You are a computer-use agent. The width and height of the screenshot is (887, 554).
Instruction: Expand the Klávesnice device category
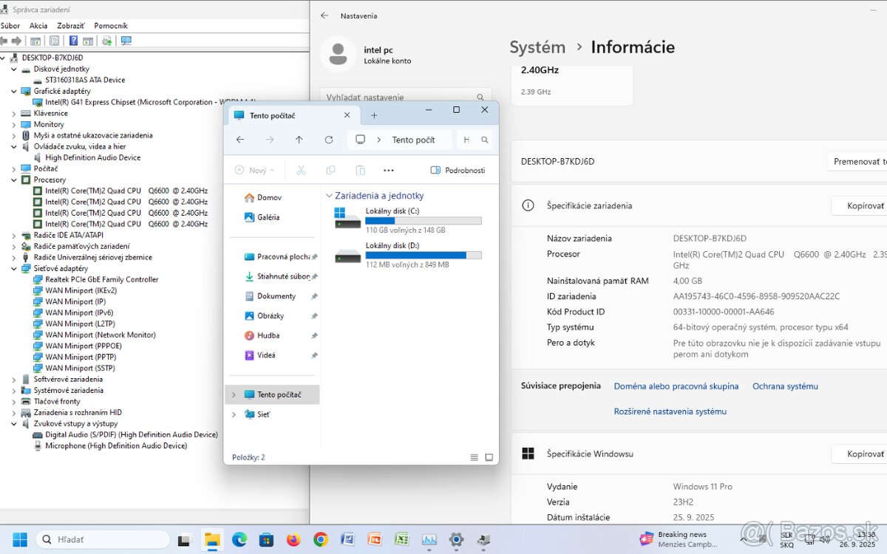pyautogui.click(x=15, y=113)
